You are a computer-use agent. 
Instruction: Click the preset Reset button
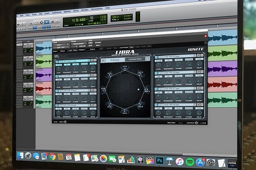109,48
